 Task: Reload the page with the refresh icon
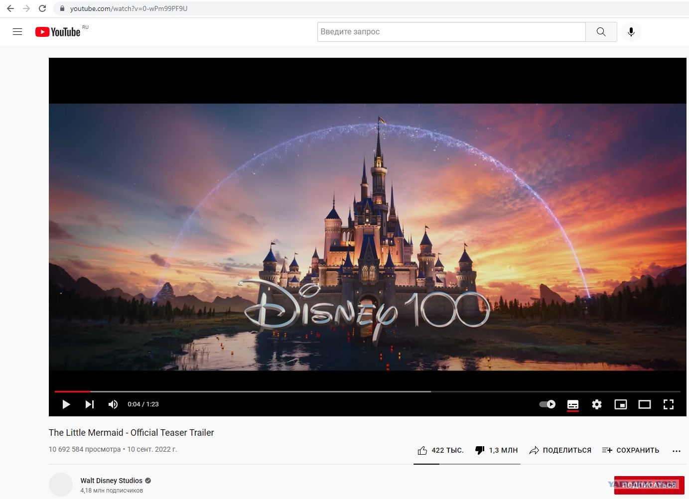tap(42, 8)
